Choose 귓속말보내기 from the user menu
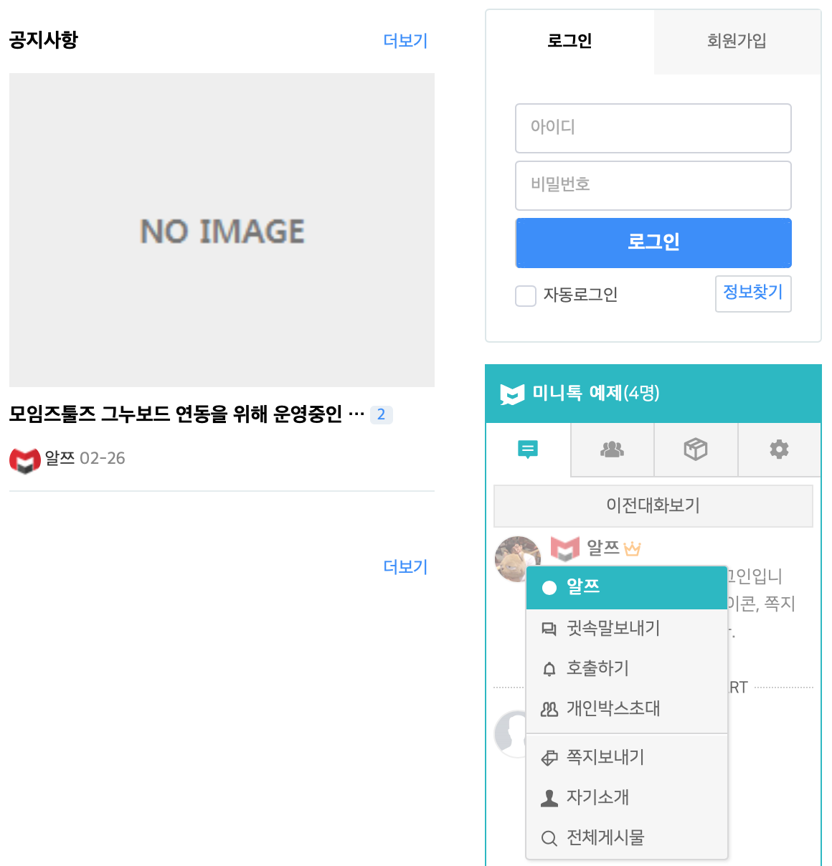This screenshot has height=866, width=832. (x=613, y=629)
